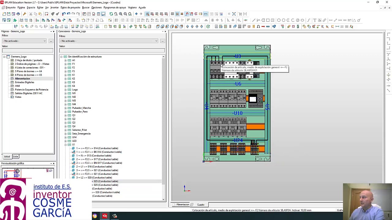Collapse the Siemens_Logo project tree node
392x220 pixels.
point(4,57)
